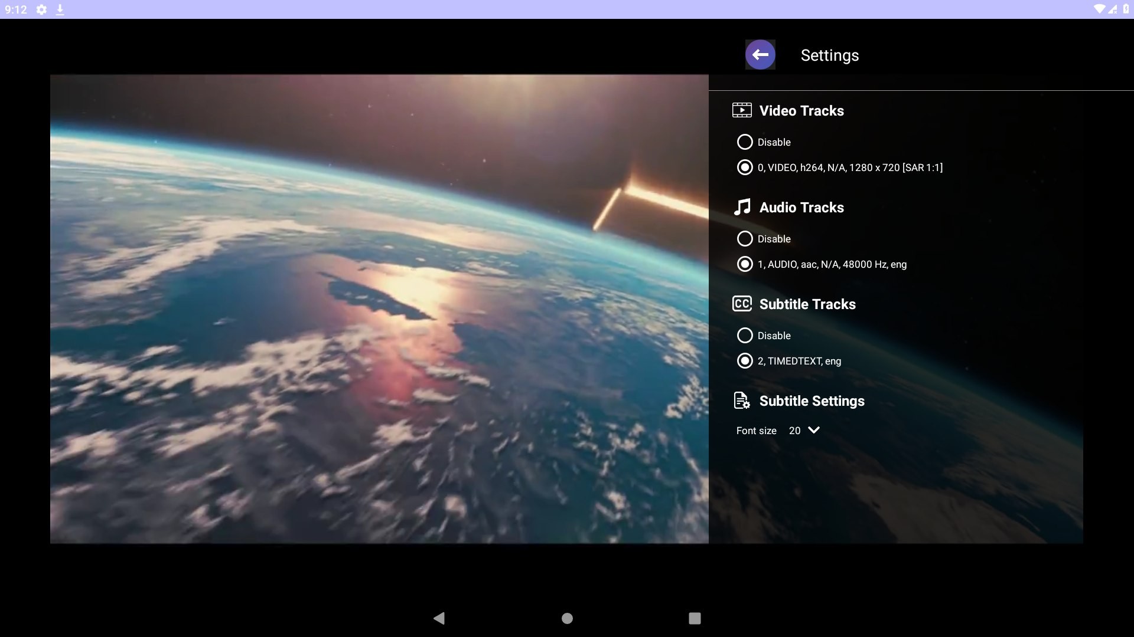The image size is (1134, 637).
Task: Tap the Android back navigation button
Action: [x=439, y=618]
